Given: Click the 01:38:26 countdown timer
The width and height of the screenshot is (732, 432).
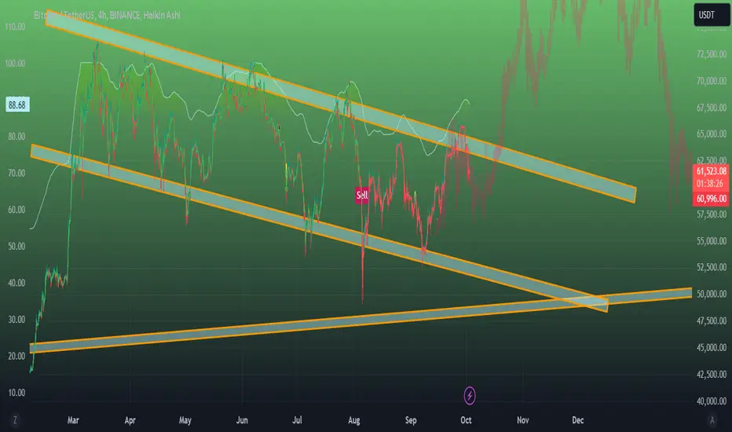Looking at the screenshot, I should coord(711,184).
